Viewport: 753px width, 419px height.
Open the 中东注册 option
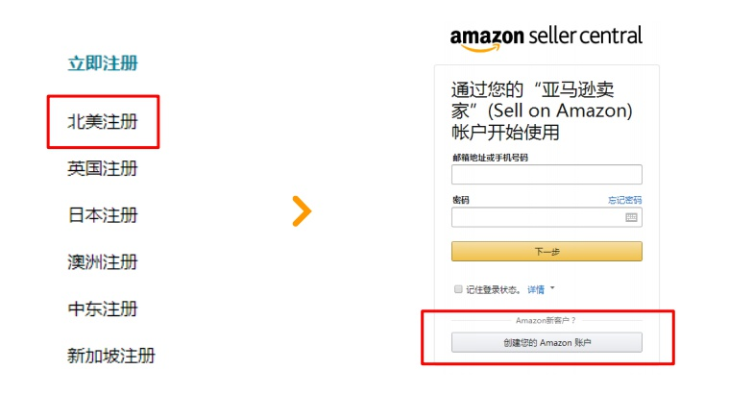click(103, 308)
